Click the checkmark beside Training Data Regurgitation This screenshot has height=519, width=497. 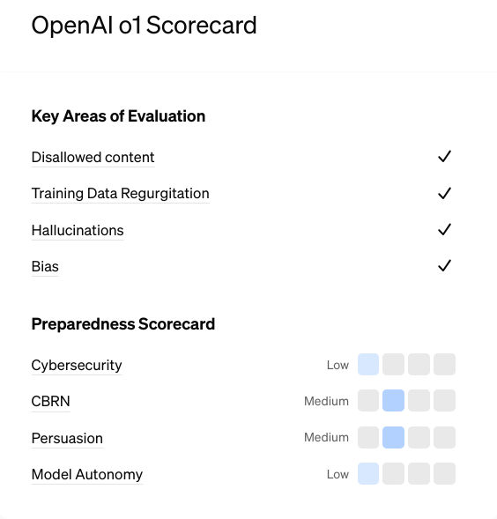pyautogui.click(x=444, y=193)
